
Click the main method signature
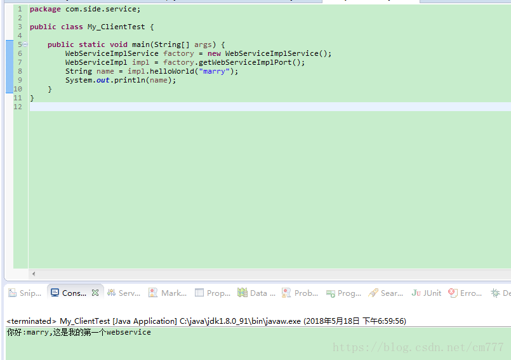(x=136, y=44)
